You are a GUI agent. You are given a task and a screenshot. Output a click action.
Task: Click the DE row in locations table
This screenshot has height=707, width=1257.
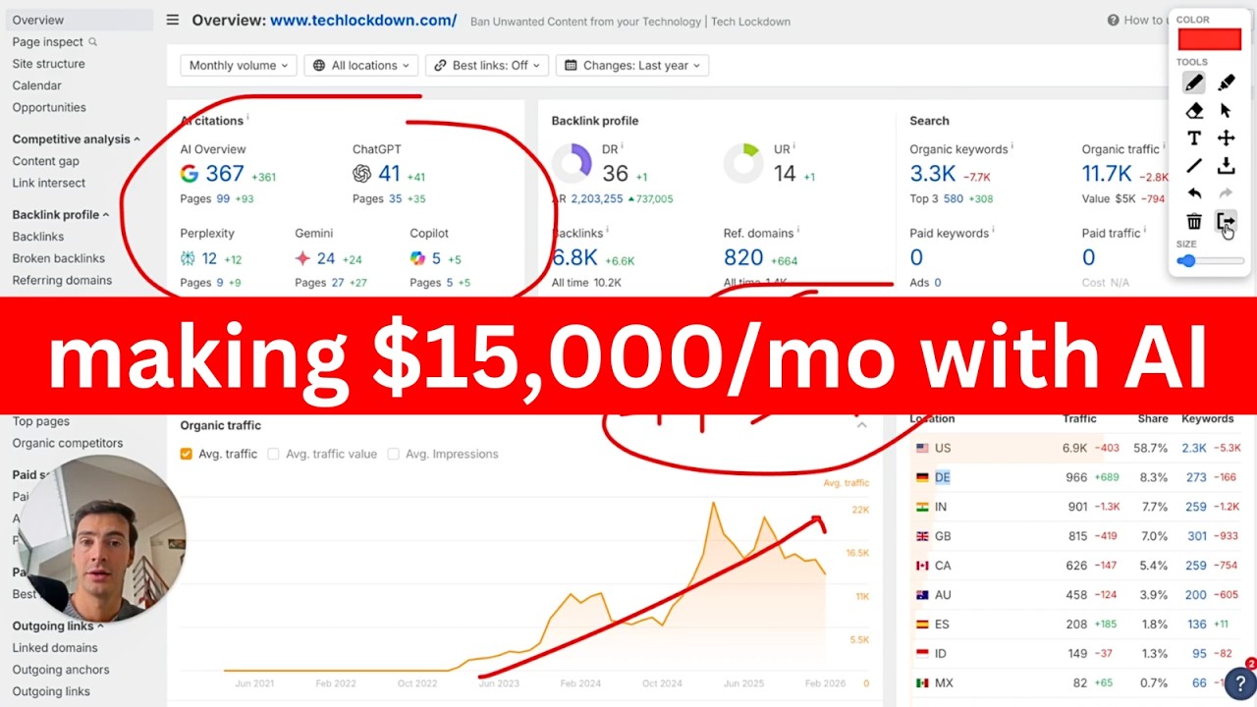click(x=1077, y=477)
